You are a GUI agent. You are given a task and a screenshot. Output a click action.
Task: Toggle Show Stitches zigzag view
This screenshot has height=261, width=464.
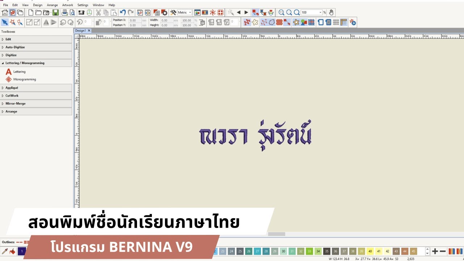pyautogui.click(x=247, y=22)
